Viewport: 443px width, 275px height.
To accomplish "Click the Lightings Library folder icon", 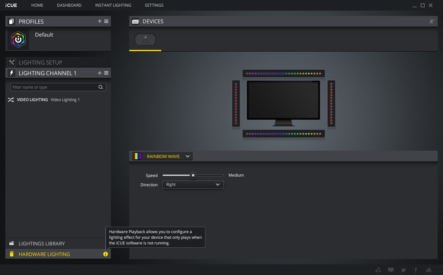I will click(12, 243).
